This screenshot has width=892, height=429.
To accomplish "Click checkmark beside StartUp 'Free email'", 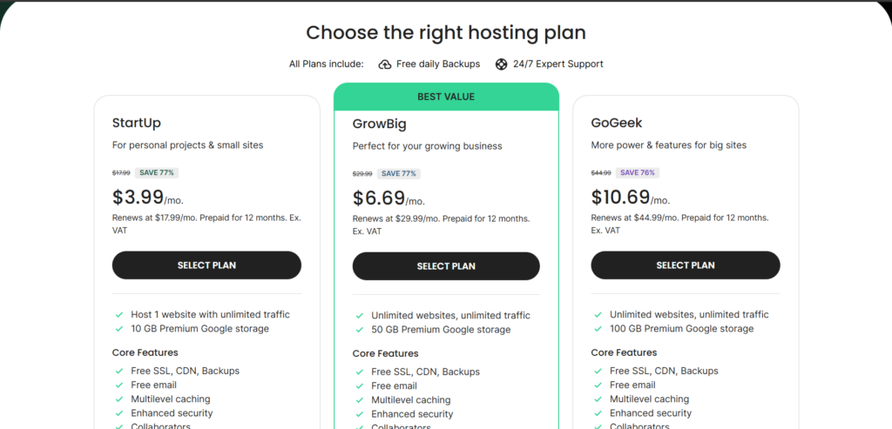I will 118,385.
